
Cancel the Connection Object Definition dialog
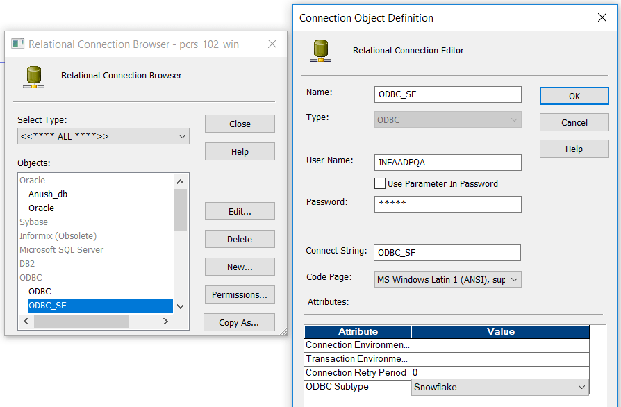click(x=574, y=122)
